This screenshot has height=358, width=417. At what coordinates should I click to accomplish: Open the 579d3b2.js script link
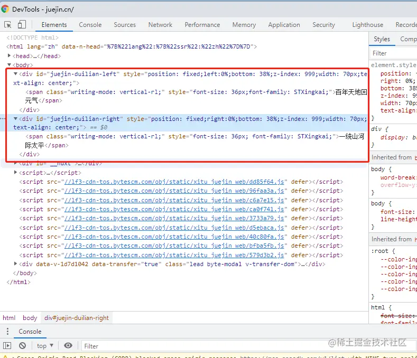[174, 255]
